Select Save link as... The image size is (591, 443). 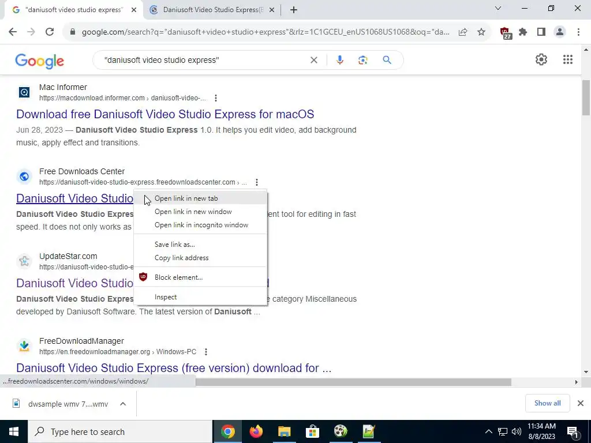(200, 245)
